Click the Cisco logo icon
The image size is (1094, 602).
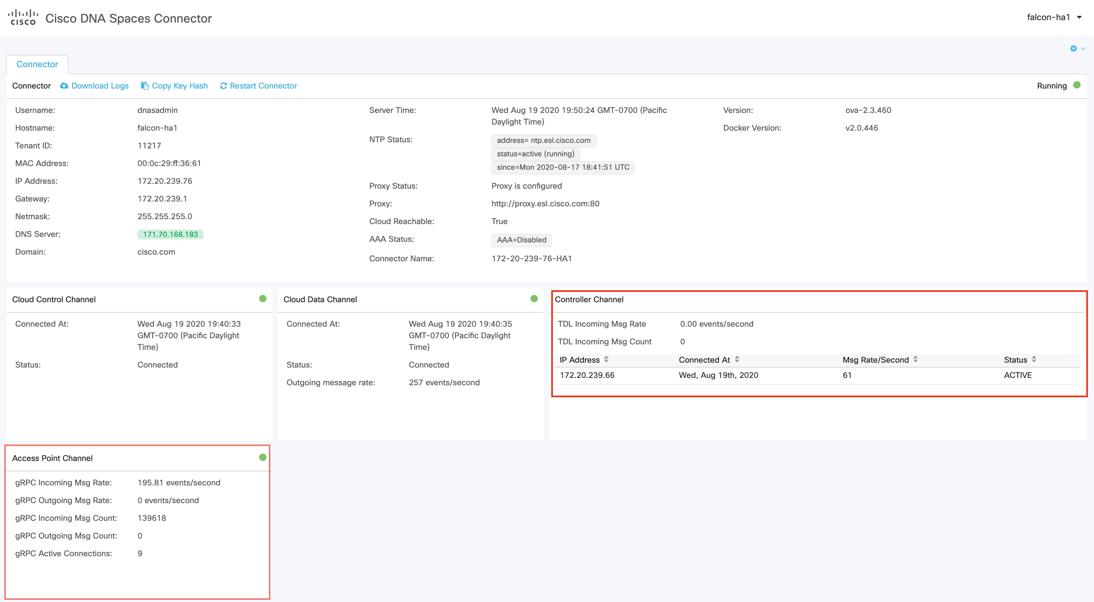click(x=23, y=17)
